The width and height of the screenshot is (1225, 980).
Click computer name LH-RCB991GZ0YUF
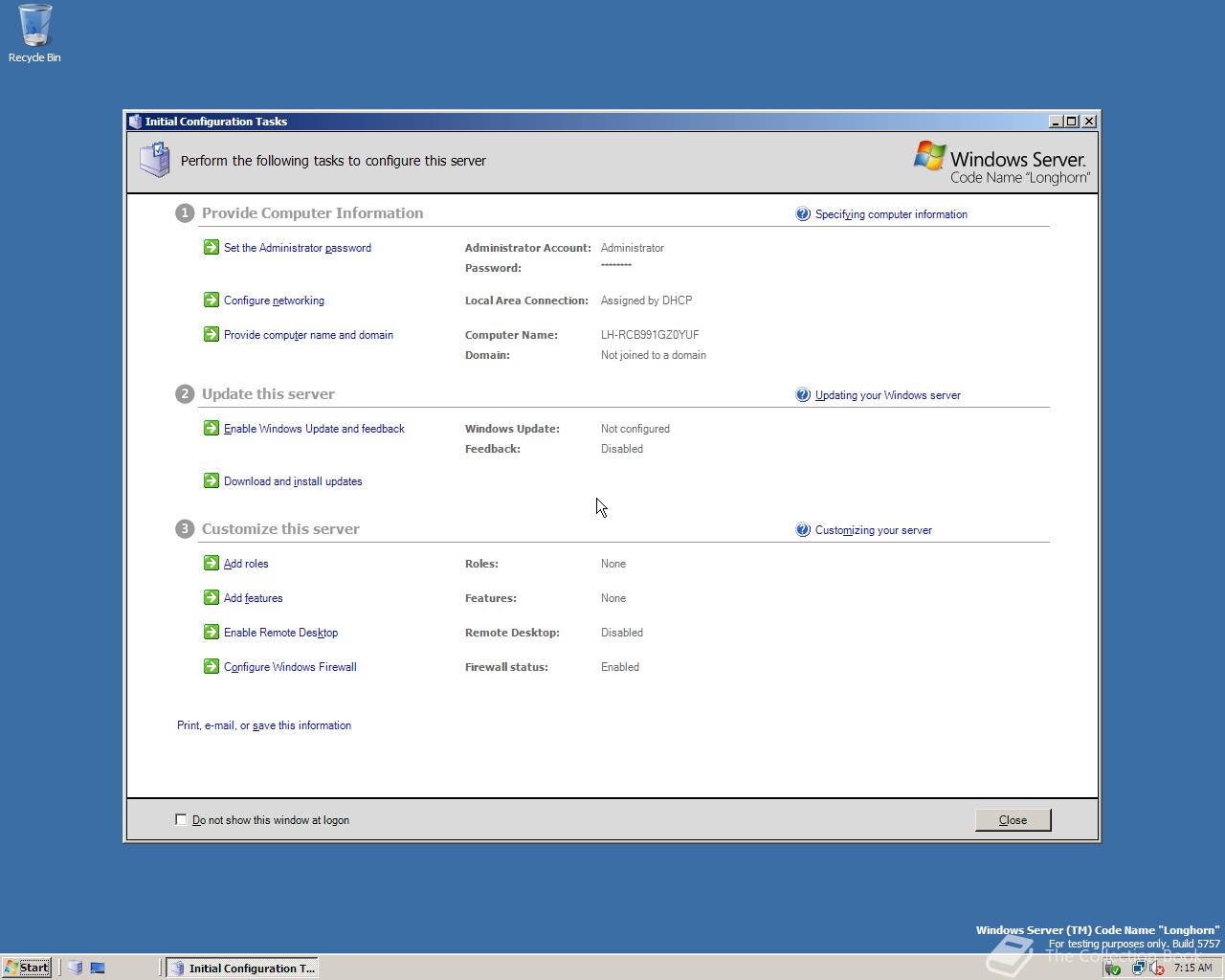pyautogui.click(x=650, y=335)
